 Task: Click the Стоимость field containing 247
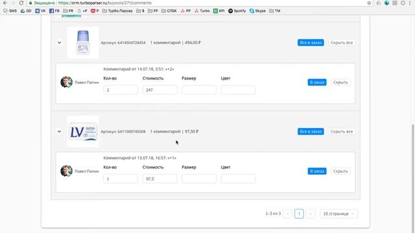[x=160, y=90]
